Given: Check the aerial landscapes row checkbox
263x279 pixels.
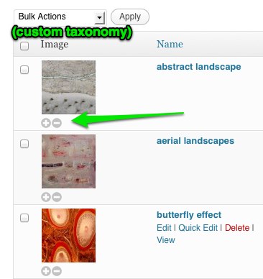Looking at the screenshot, I should coord(24,144).
